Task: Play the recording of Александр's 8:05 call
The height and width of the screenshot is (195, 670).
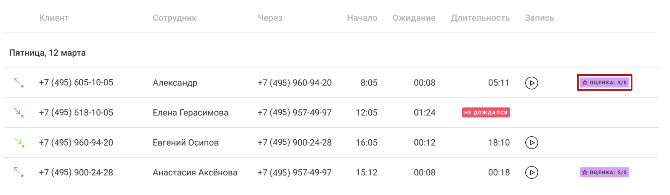Action: click(x=531, y=83)
